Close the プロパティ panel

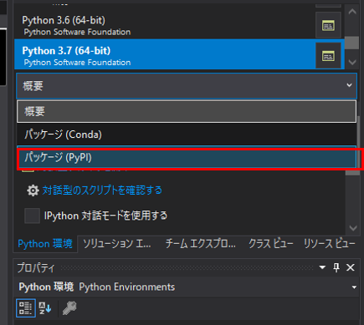351,267
